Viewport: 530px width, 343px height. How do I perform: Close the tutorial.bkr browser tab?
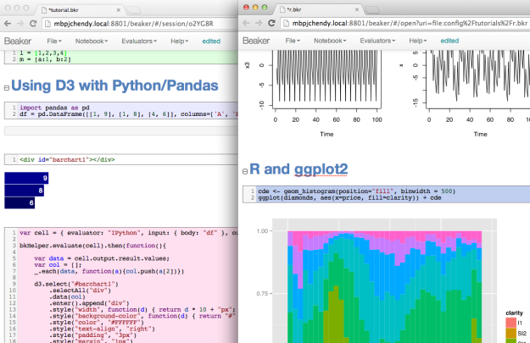pos(119,10)
